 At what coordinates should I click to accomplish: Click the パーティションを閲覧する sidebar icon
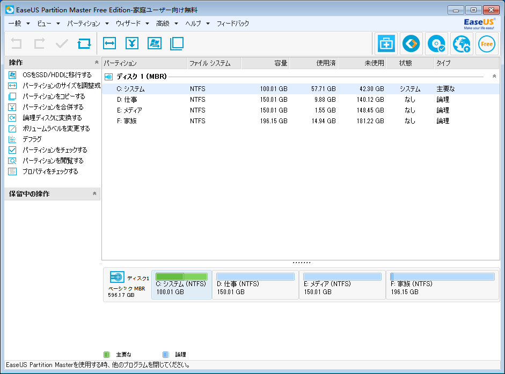pyautogui.click(x=12, y=161)
